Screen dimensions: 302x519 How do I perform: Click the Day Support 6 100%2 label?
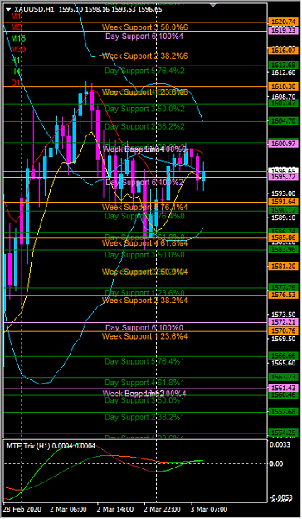click(x=144, y=183)
